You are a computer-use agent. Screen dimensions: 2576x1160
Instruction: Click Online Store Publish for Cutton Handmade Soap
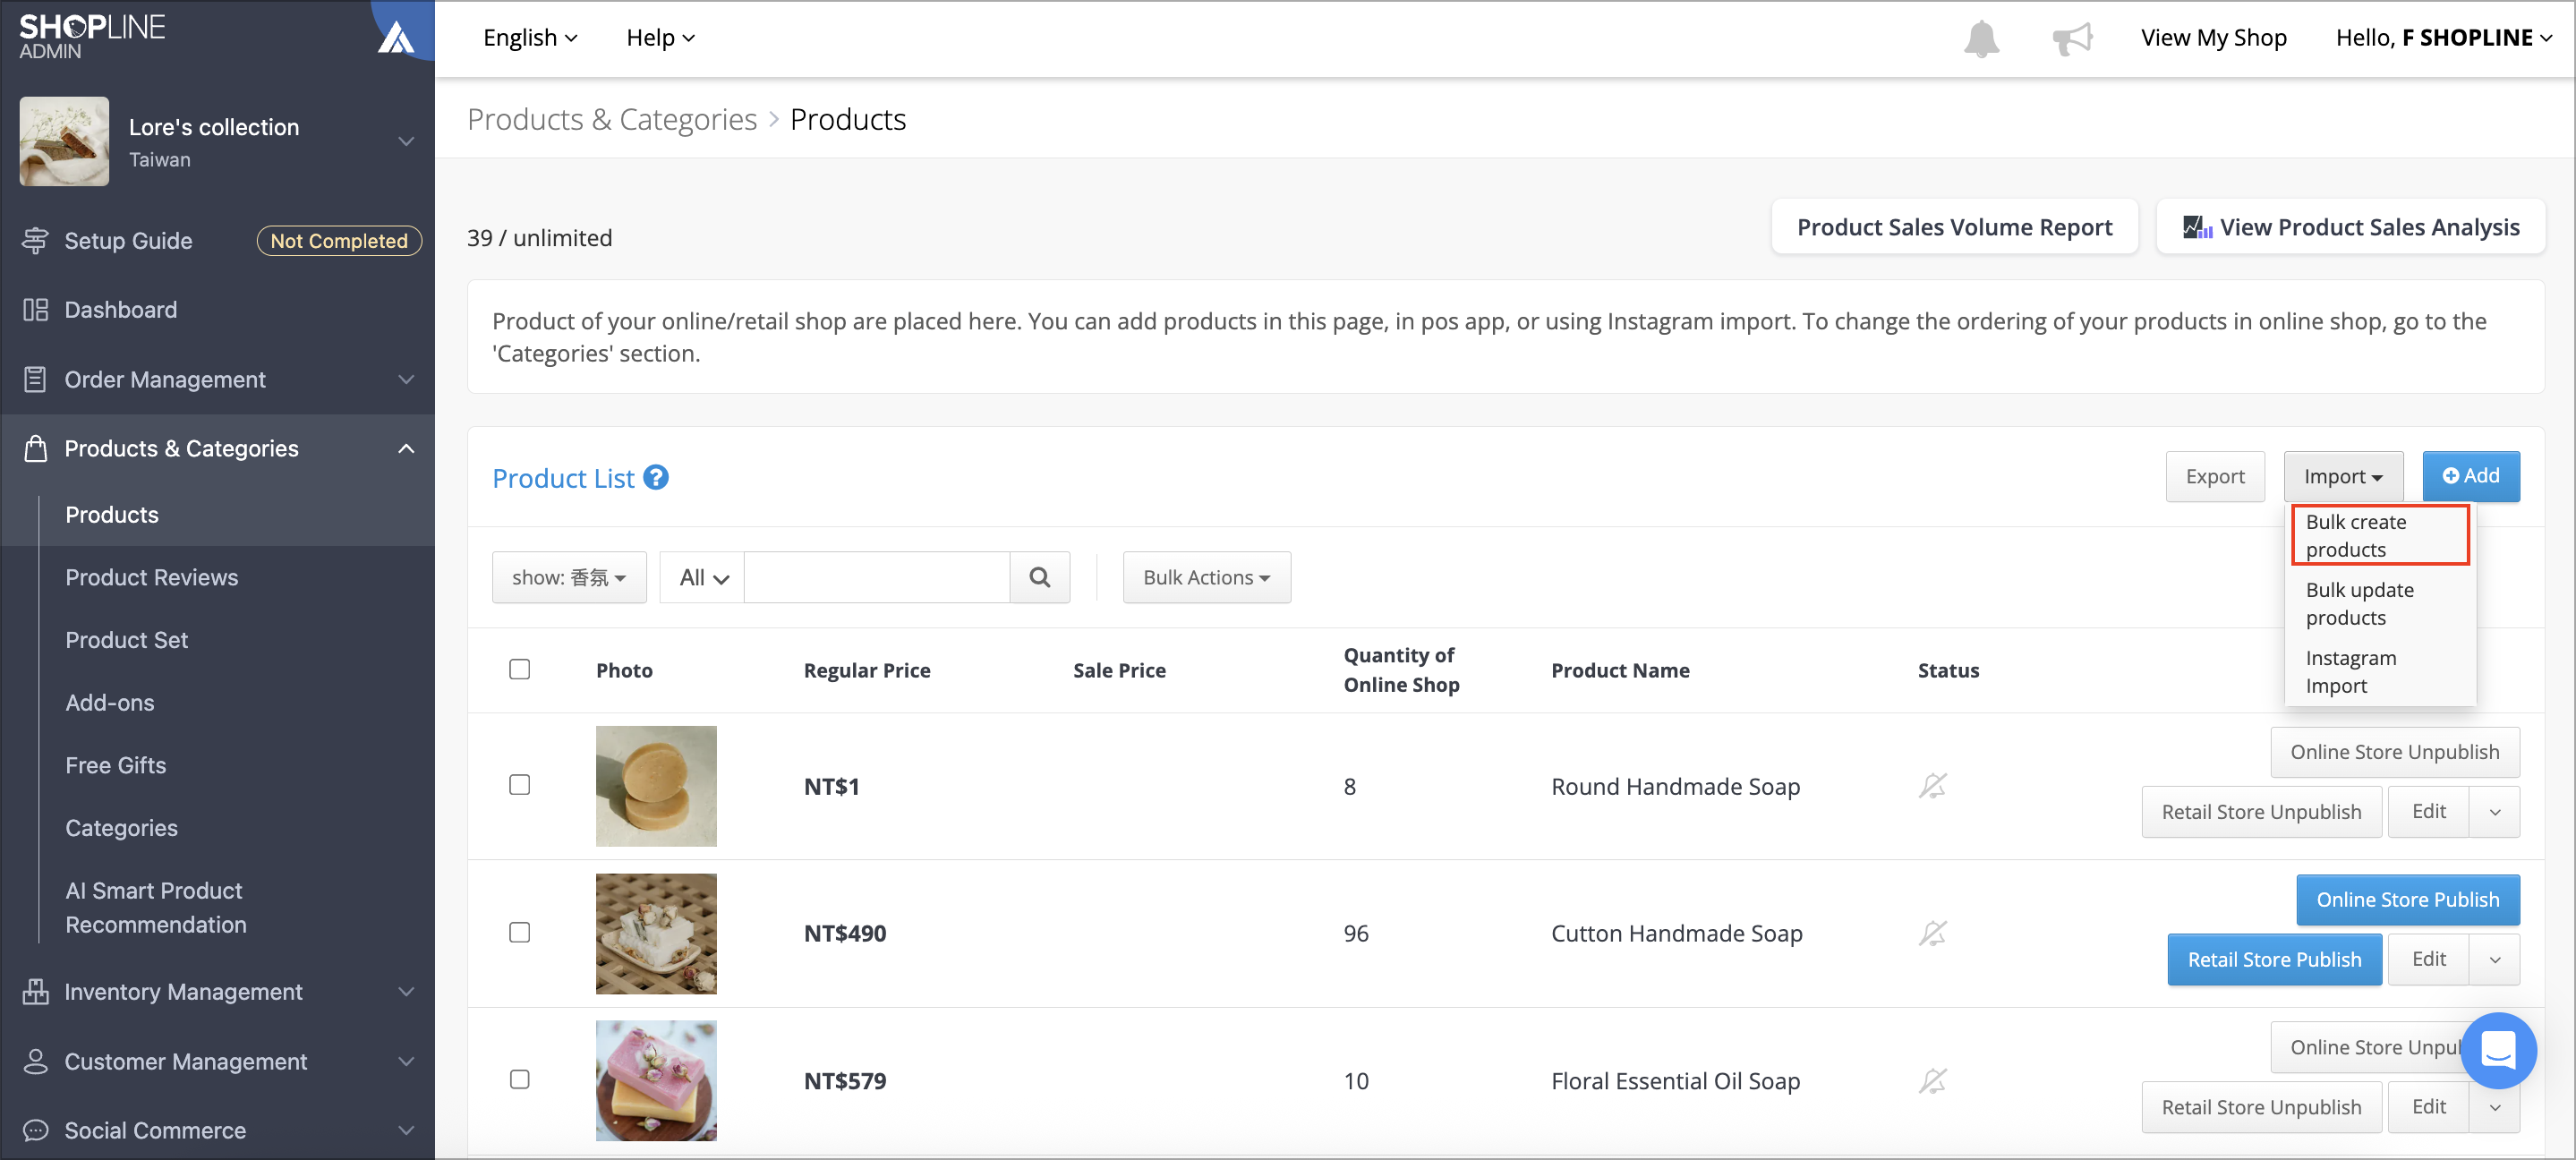[2407, 899]
